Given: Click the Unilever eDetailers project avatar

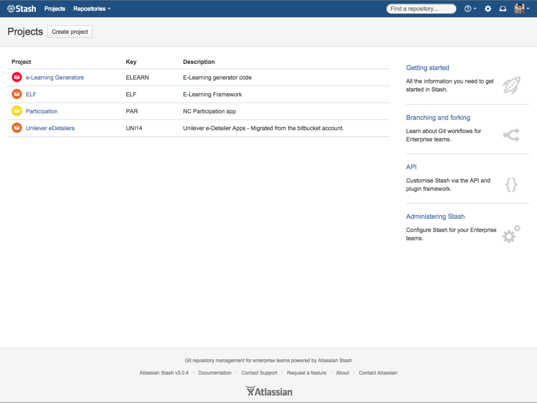Looking at the screenshot, I should (17, 128).
